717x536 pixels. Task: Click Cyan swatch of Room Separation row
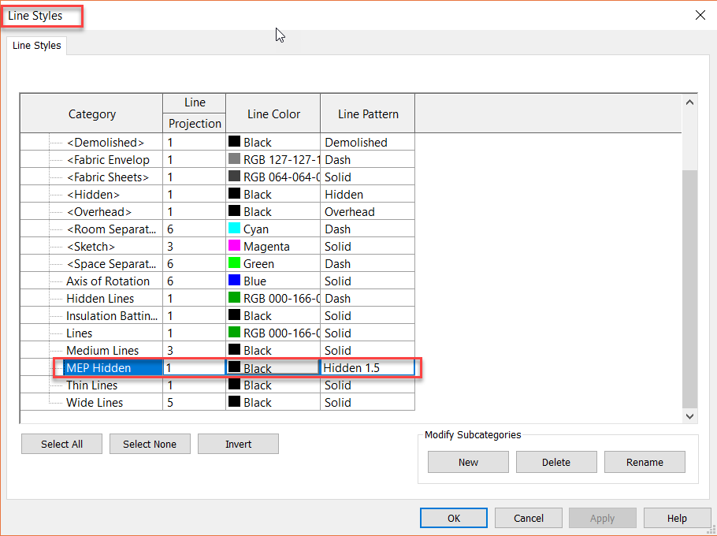[234, 229]
